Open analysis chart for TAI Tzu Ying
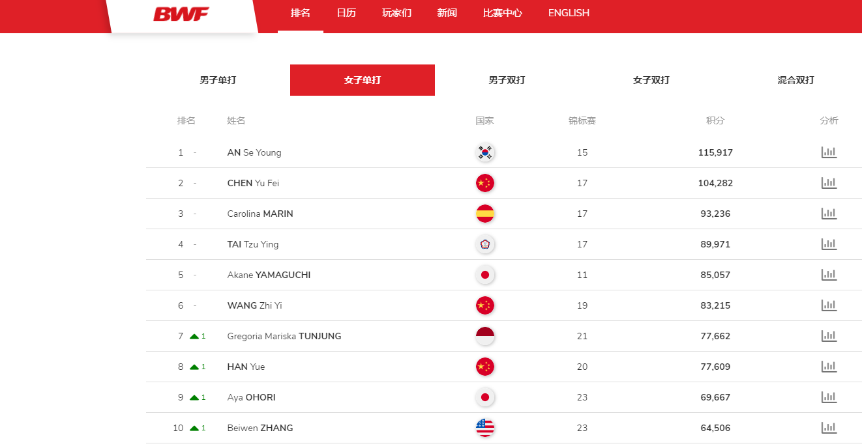862x448 pixels. point(829,244)
